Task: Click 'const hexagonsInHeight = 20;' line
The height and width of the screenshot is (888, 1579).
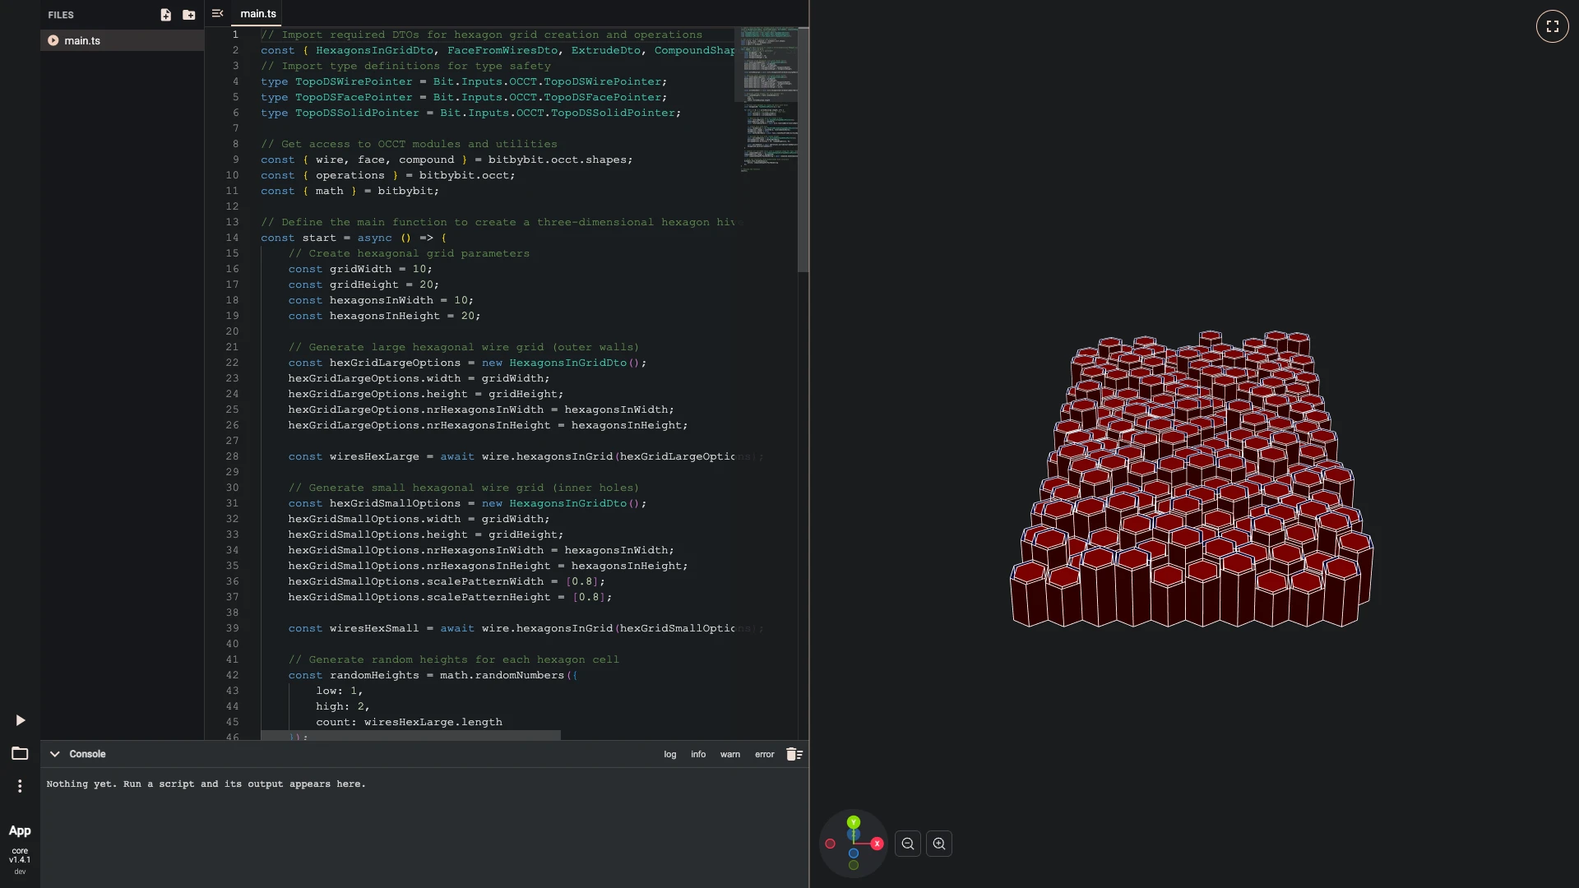Action: click(384, 316)
